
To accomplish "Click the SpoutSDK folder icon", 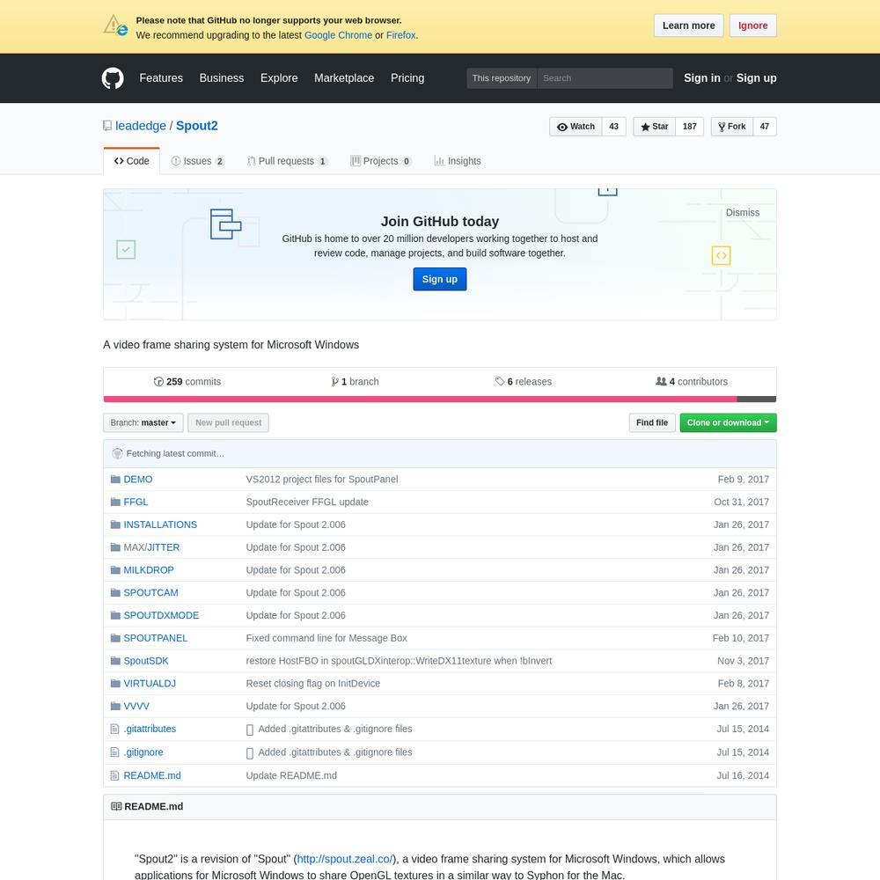I will [115, 661].
